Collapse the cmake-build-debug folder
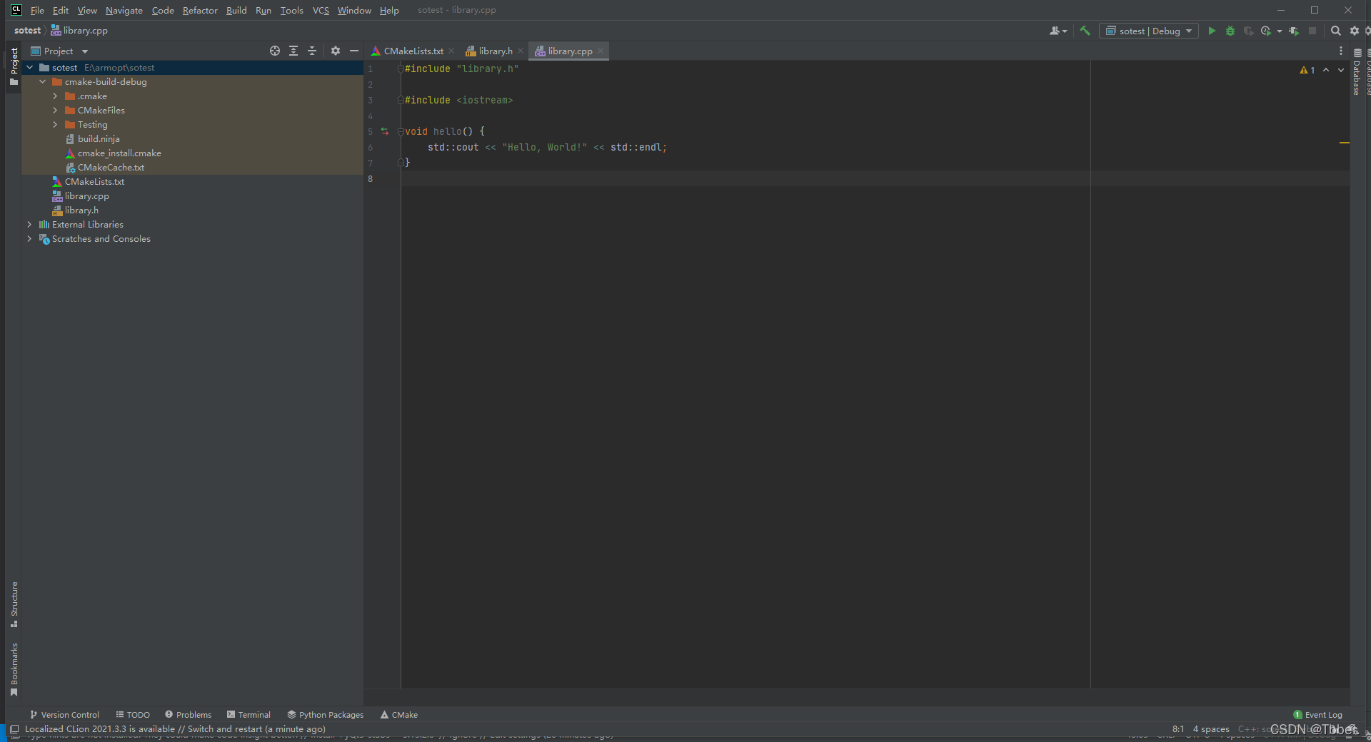 click(x=43, y=81)
